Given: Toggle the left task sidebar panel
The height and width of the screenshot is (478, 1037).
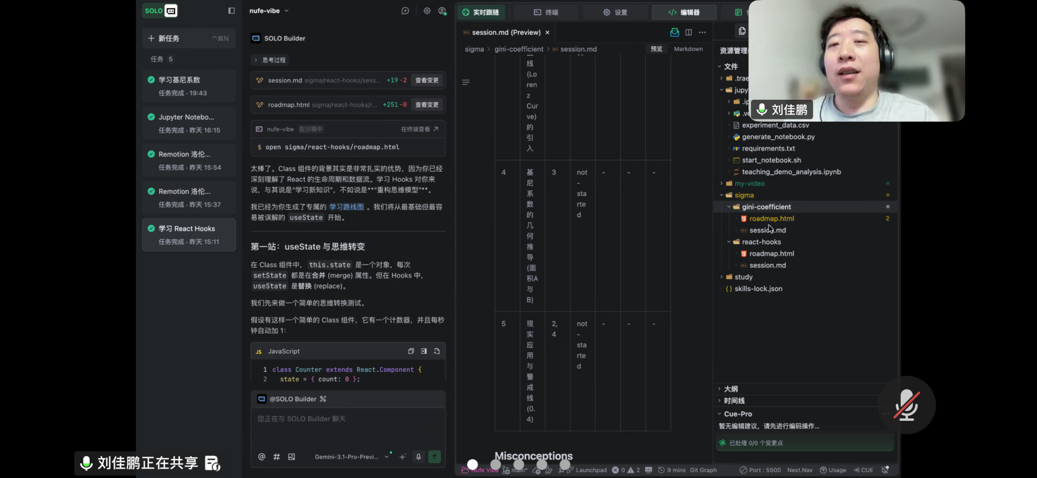Looking at the screenshot, I should [x=231, y=11].
